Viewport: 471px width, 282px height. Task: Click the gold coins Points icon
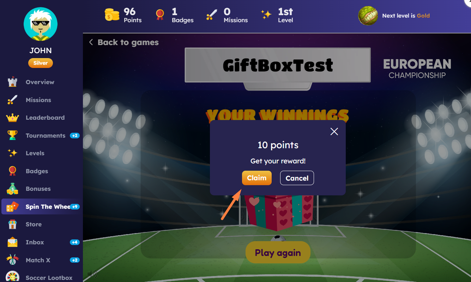coord(112,15)
